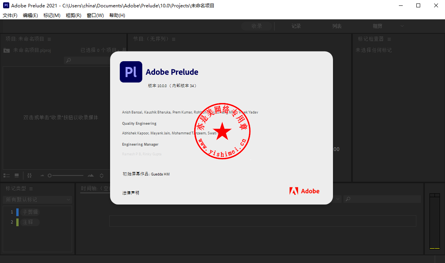Open the 编辑(E) menu

30,15
